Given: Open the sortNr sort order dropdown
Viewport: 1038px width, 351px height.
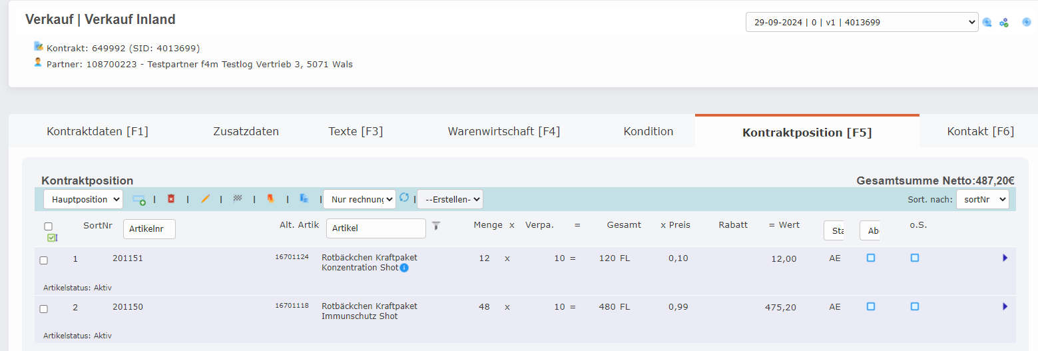Looking at the screenshot, I should 982,199.
